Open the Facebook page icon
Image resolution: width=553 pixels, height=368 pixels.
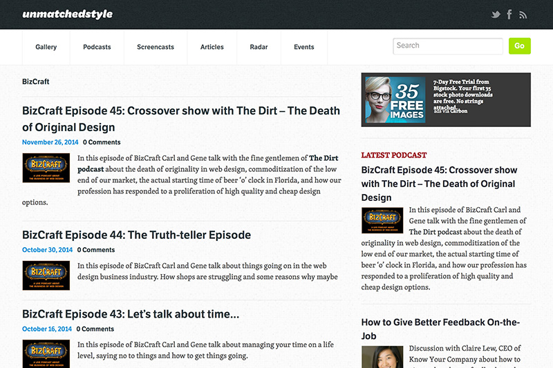[509, 14]
